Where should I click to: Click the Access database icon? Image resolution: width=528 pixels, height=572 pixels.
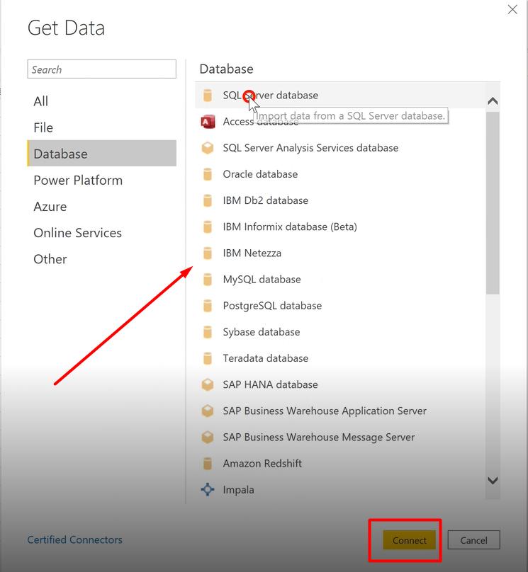point(209,121)
